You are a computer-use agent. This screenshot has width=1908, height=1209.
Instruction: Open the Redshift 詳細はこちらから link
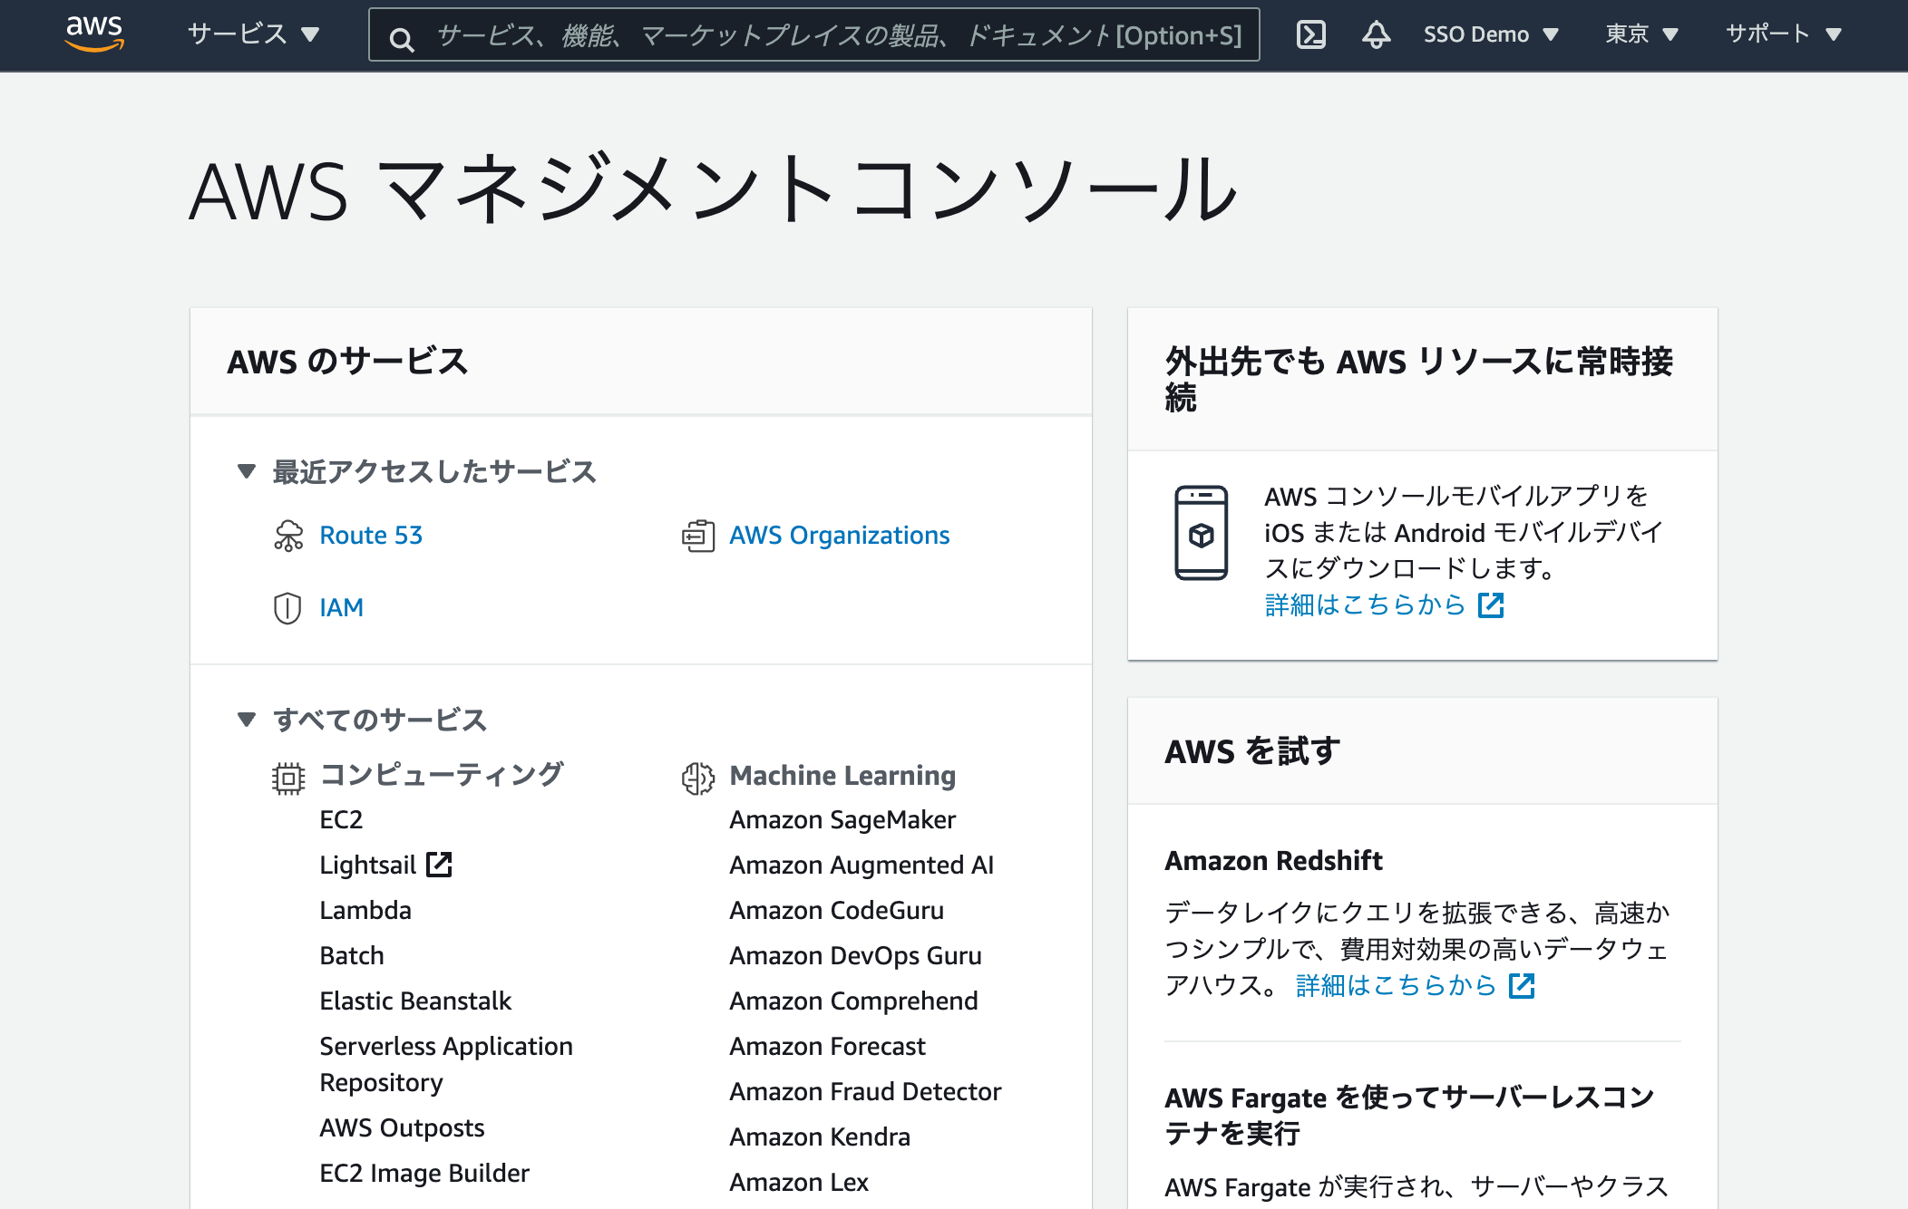coord(1396,986)
